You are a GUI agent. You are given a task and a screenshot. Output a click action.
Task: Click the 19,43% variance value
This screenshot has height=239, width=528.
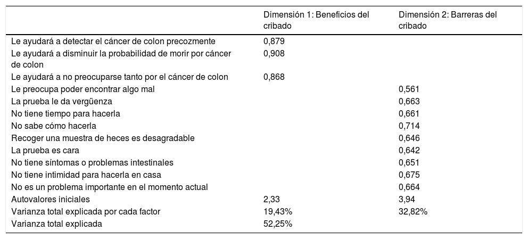[x=278, y=211]
